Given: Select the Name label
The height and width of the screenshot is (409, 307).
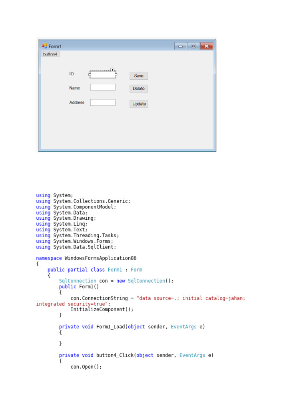Looking at the screenshot, I should [75, 88].
